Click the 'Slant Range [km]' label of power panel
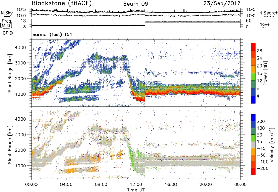 pos(10,73)
